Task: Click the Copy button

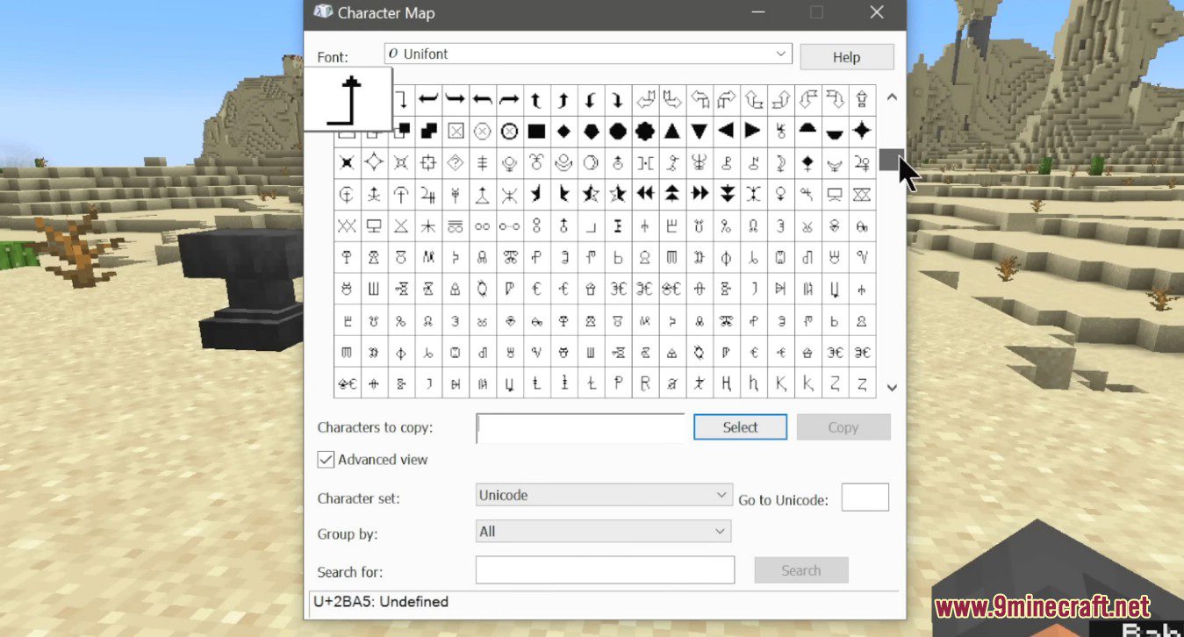Action: 843,427
